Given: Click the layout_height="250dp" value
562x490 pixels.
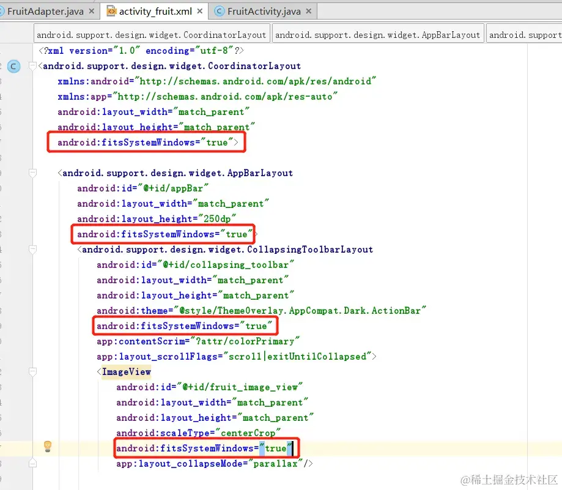Looking at the screenshot, I should coord(217,219).
